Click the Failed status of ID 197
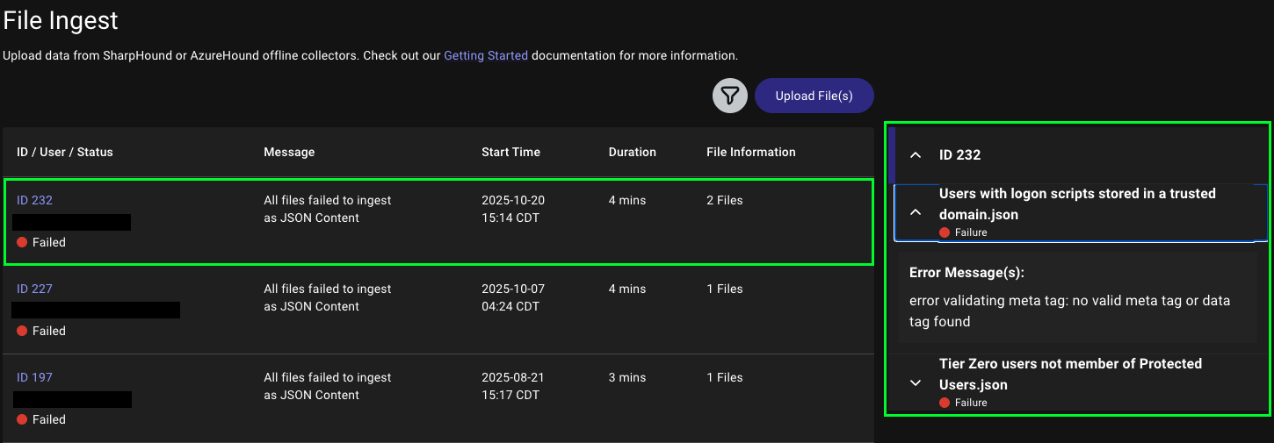The width and height of the screenshot is (1274, 443). tap(41, 419)
